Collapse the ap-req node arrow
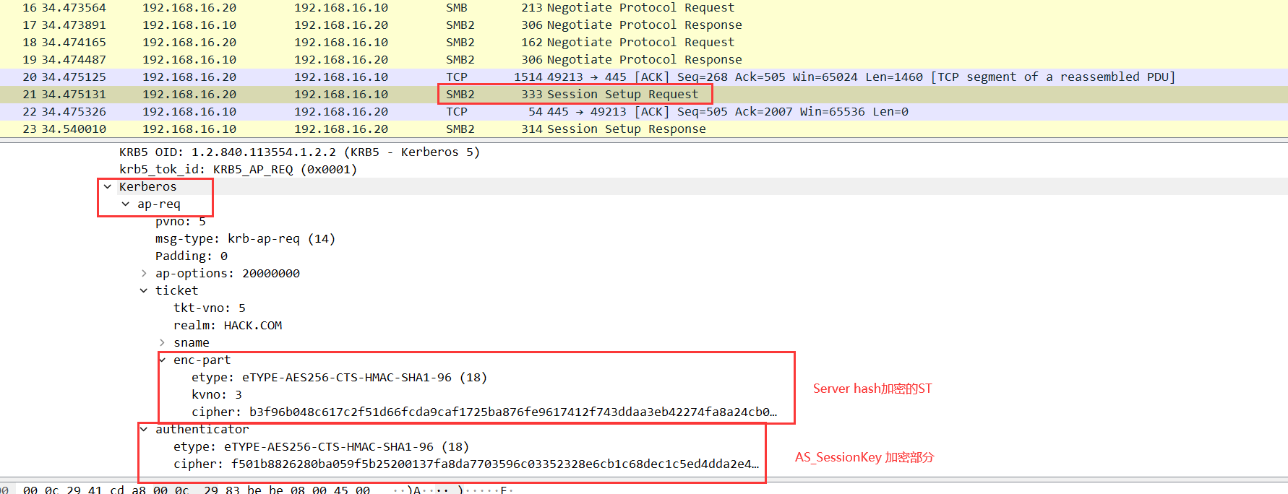 point(126,204)
